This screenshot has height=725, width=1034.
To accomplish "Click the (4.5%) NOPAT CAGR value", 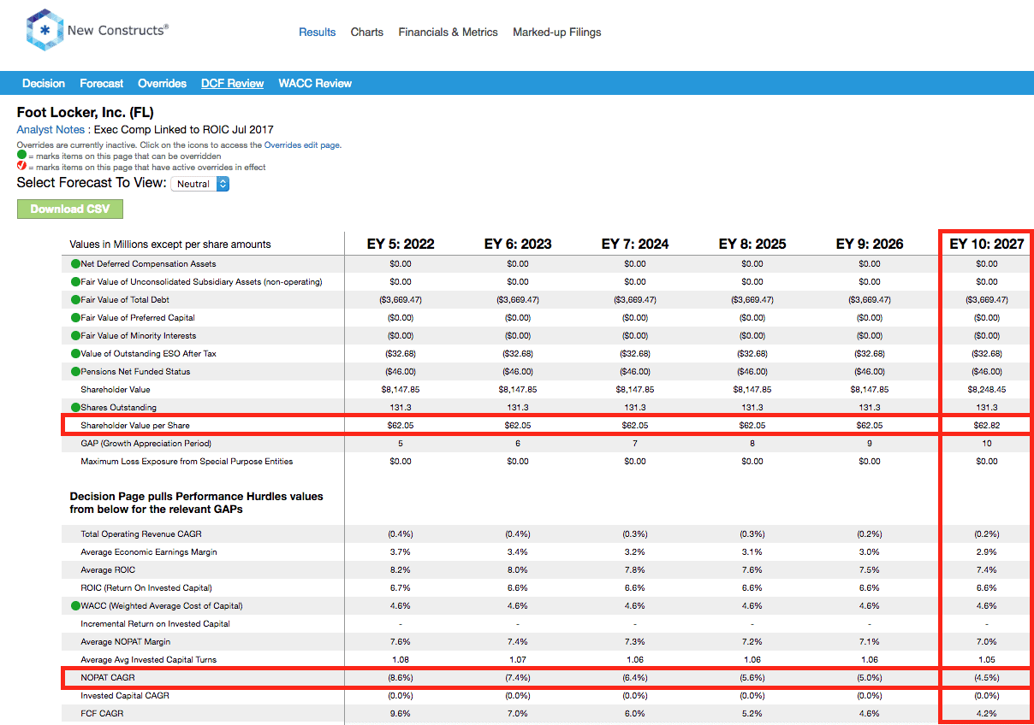I will [x=987, y=678].
